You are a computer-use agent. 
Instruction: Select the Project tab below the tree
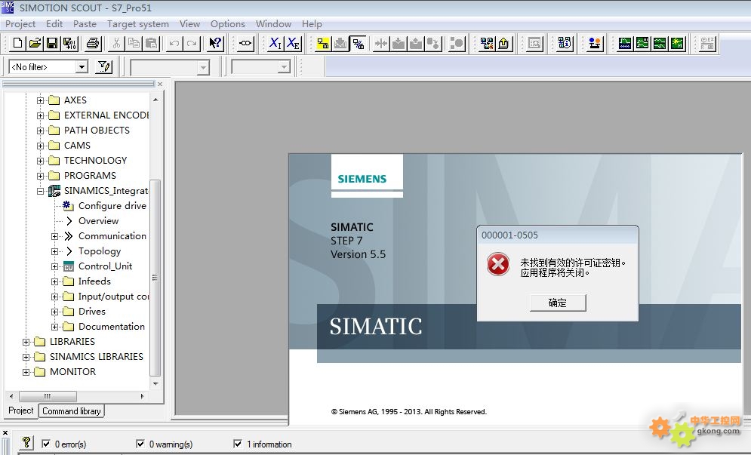point(21,410)
